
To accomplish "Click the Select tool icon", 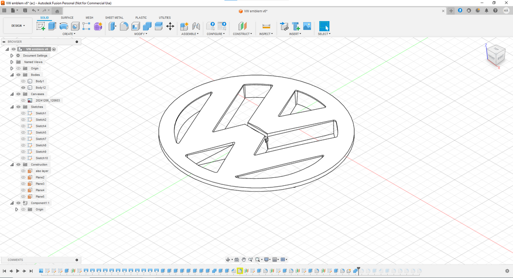I will (324, 26).
